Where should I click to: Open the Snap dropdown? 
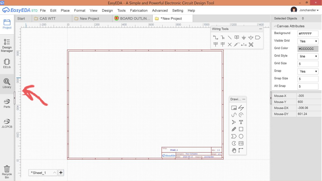308,71
